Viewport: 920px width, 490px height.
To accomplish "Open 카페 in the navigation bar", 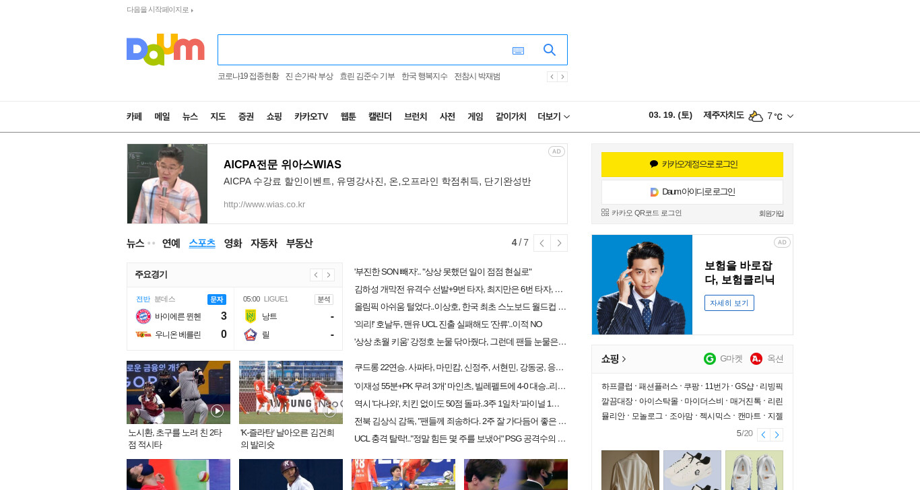I will click(x=134, y=116).
